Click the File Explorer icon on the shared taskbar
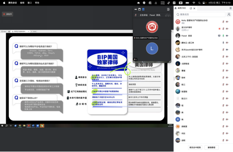The width and height of the screenshot is (233, 152). coord(24,125)
